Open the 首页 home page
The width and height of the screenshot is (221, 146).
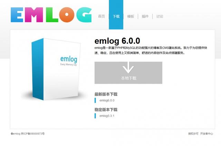[x=102, y=16]
